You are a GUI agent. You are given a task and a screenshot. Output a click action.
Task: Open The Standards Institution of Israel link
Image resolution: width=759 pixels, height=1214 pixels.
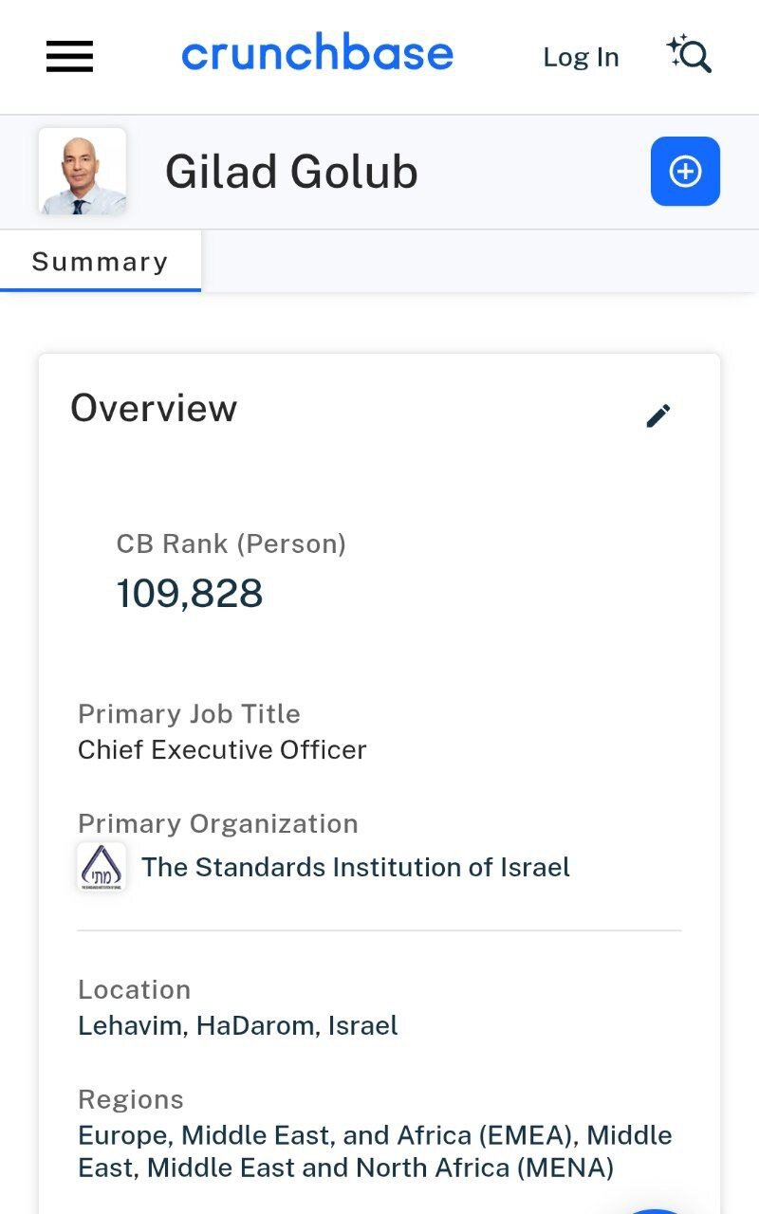356,867
